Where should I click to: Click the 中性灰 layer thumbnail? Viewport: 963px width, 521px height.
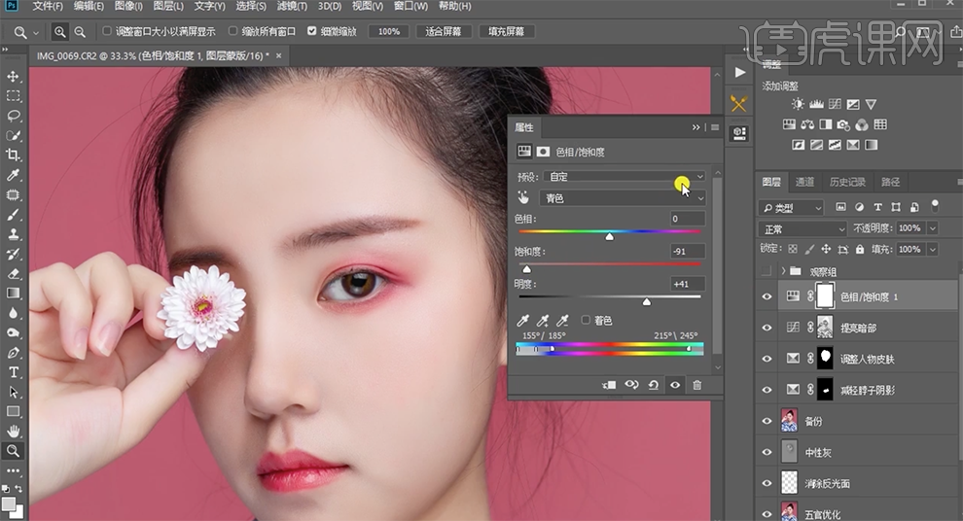(x=789, y=452)
